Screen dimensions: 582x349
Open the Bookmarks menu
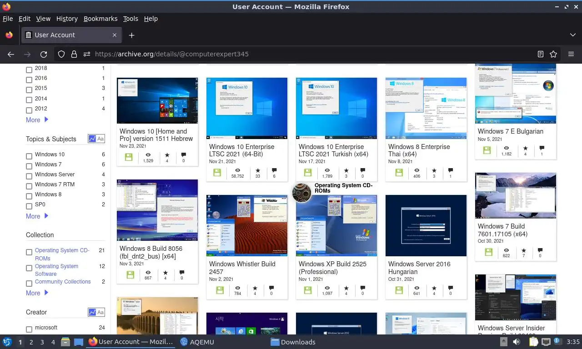100,19
